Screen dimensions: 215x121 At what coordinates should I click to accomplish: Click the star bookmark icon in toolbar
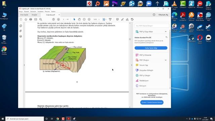[x=26, y=19]
